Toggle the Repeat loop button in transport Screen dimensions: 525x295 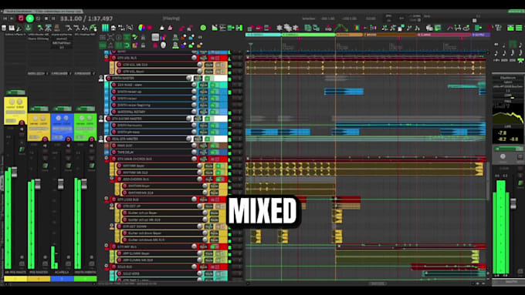tap(38, 18)
